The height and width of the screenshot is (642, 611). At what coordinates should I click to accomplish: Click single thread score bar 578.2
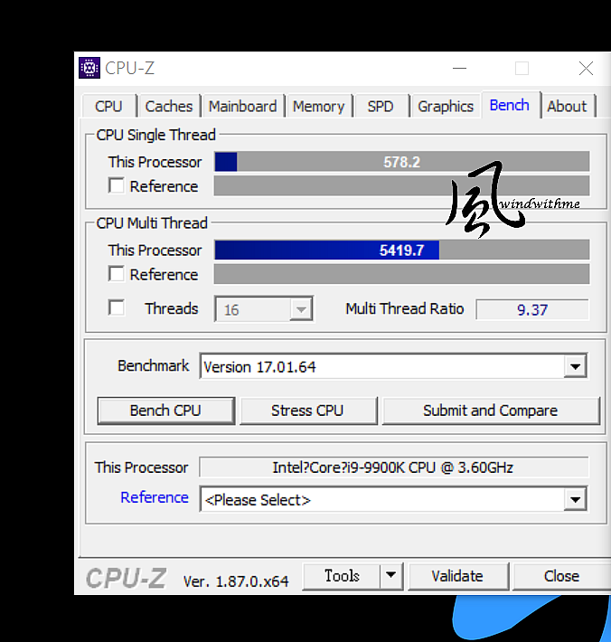click(x=402, y=162)
